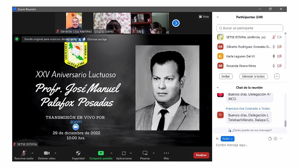Image resolution: width=299 pixels, height=168 pixels.
Task: Open the Pizarras whiteboard icon
Action: pyautogui.click(x=145, y=153)
